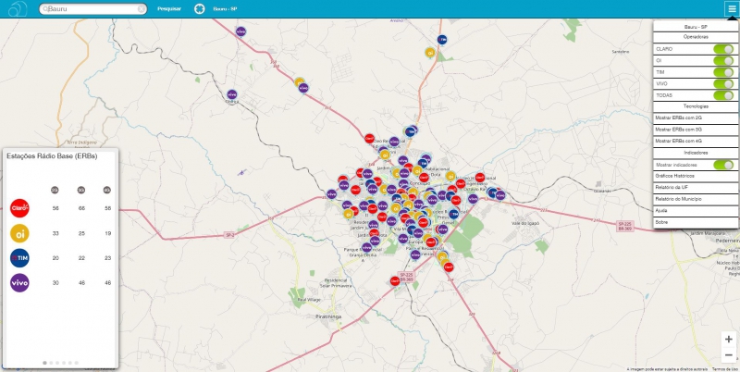Viewport: 740px width, 372px height.
Task: Zoom in on the map
Action: click(729, 339)
